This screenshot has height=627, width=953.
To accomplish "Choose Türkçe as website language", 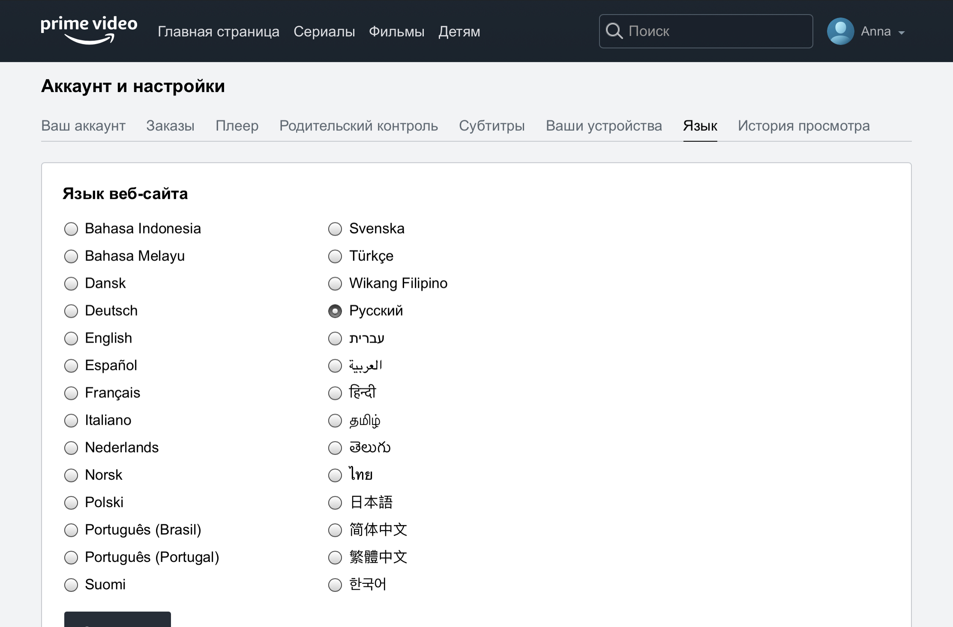I will (x=335, y=257).
